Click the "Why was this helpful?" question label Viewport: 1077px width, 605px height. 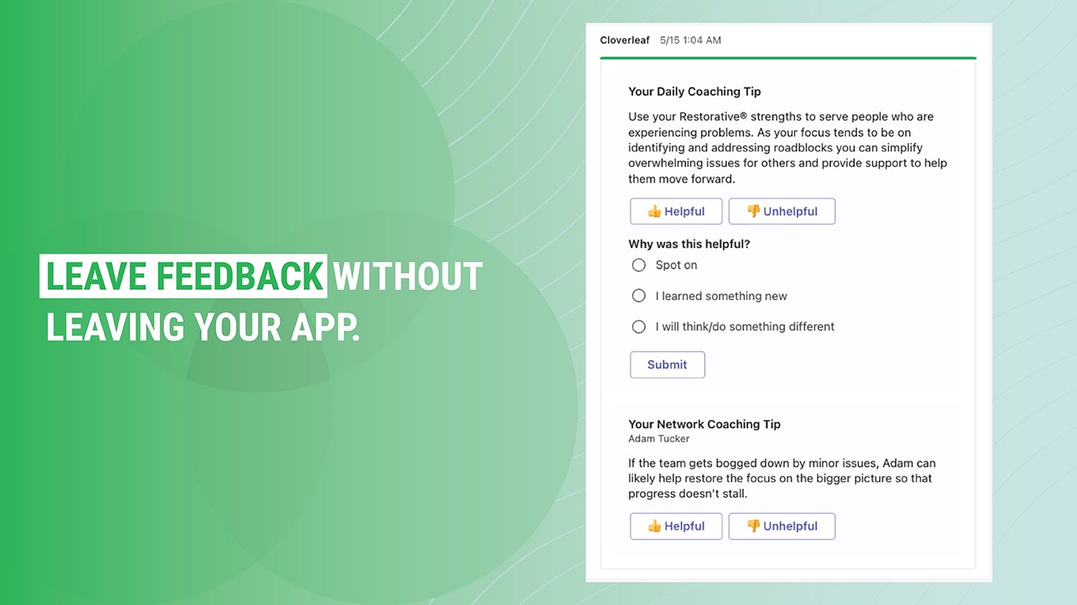click(689, 244)
